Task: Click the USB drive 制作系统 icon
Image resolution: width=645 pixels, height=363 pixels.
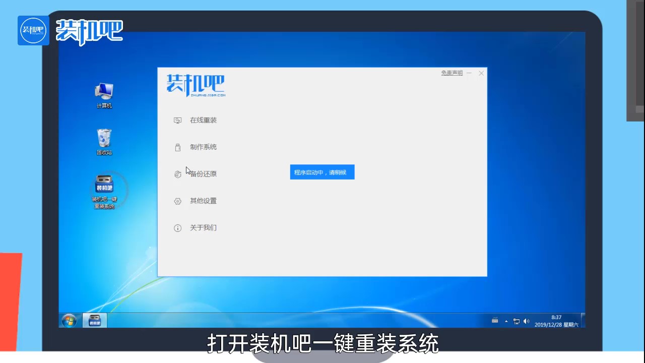Action: point(177,147)
